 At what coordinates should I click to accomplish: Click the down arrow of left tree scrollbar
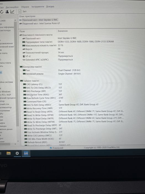click(x=18, y=141)
